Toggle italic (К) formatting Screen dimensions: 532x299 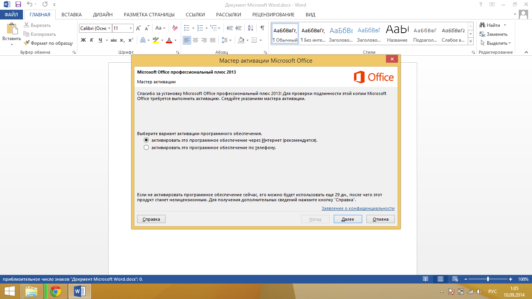pyautogui.click(x=92, y=40)
